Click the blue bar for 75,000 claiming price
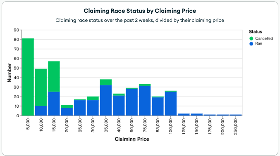Screen dimensions: 280x156 145,101
